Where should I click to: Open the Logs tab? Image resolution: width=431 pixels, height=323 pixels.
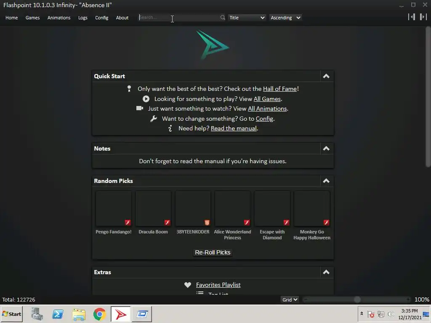[83, 18]
